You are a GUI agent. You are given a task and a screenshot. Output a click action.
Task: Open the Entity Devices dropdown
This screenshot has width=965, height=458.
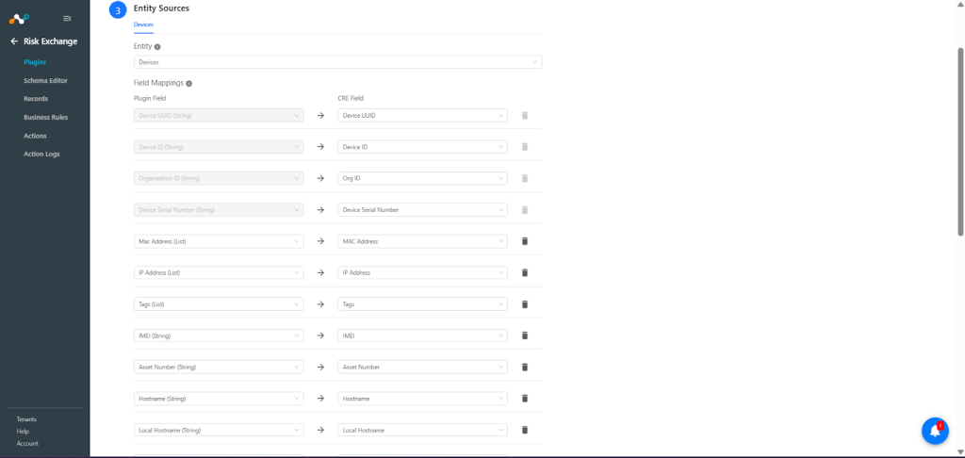(337, 62)
